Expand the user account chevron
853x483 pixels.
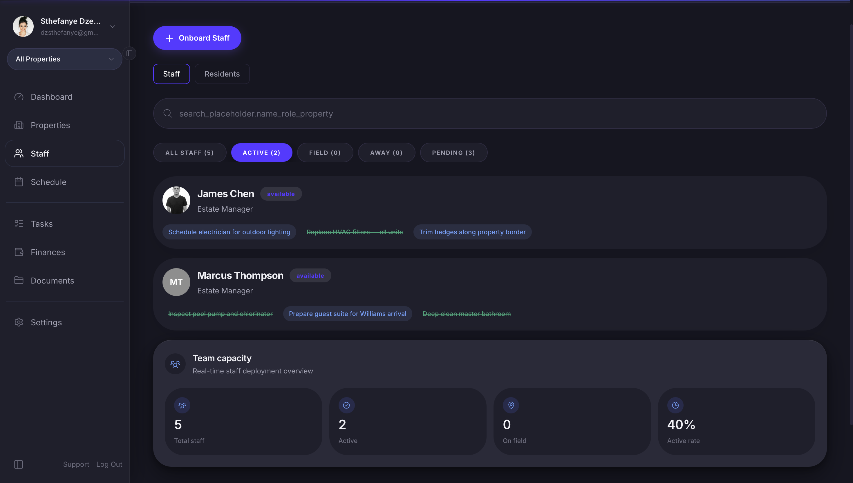(113, 27)
